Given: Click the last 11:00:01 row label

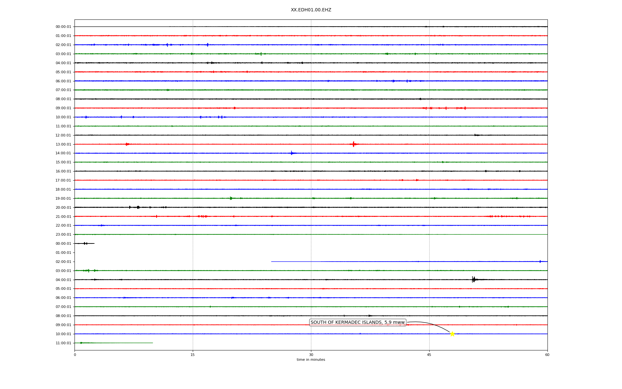Looking at the screenshot, I should [x=63, y=343].
